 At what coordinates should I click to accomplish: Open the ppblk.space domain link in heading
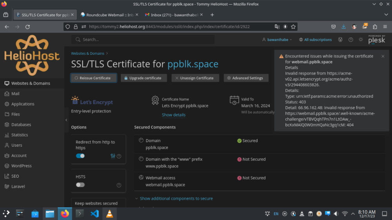click(x=193, y=64)
